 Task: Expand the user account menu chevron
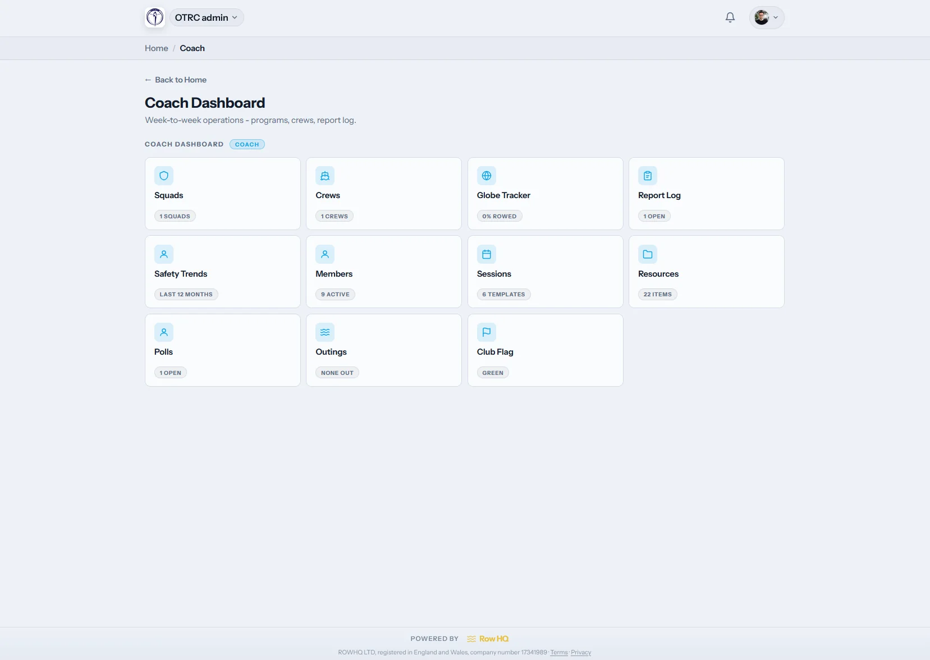pyautogui.click(x=776, y=17)
